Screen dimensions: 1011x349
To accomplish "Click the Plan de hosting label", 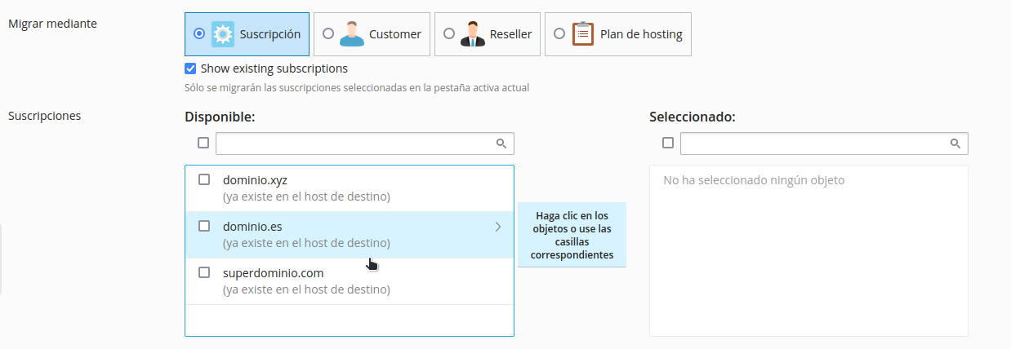I will (641, 34).
